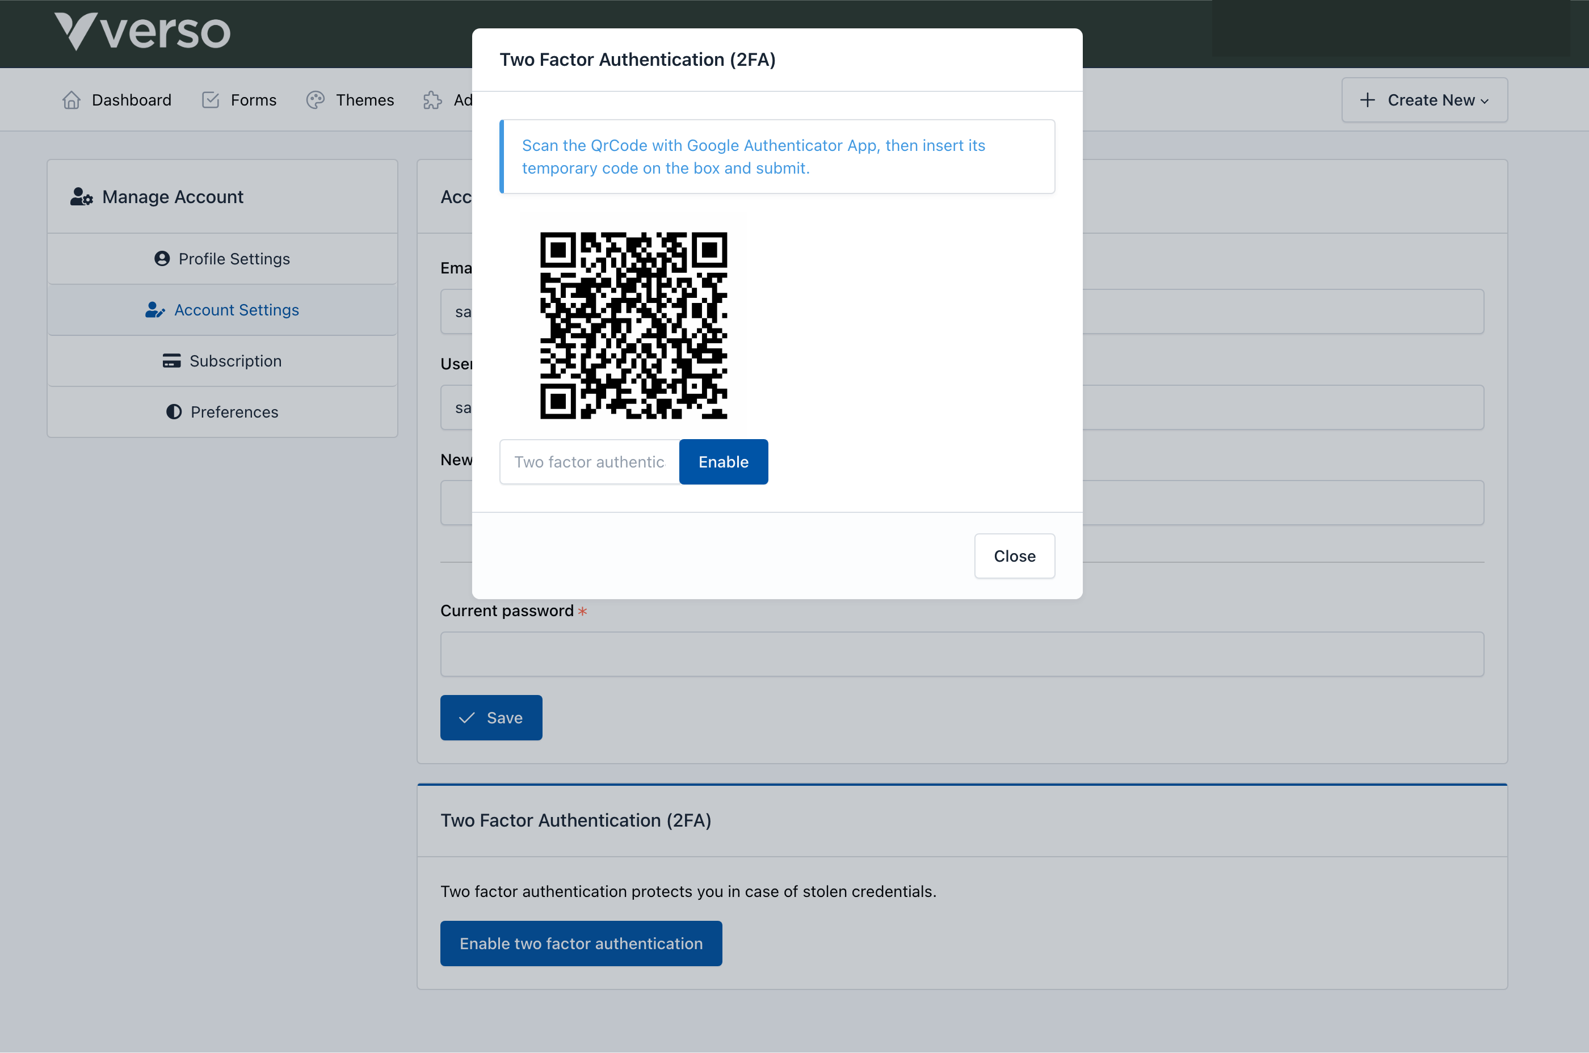The width and height of the screenshot is (1589, 1053).
Task: Click Enable two factor authentication
Action: point(580,943)
